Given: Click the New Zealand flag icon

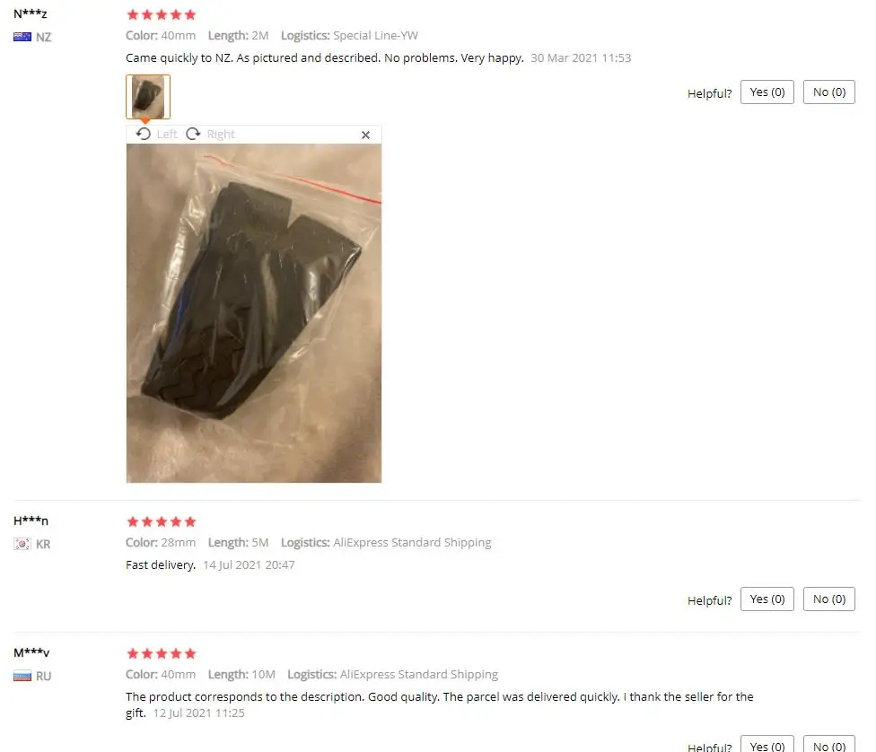Looking at the screenshot, I should click(22, 37).
